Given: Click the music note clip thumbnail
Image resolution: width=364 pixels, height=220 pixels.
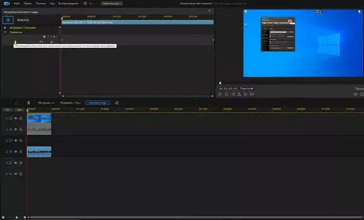Looking at the screenshot, I should click(x=8, y=19).
